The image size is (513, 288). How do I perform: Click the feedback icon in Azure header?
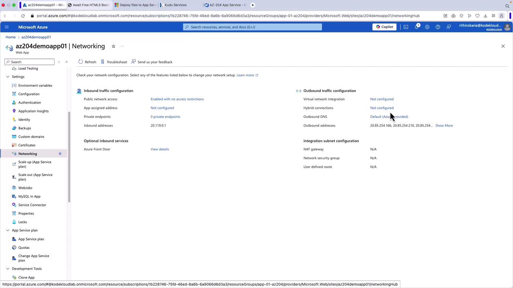(x=448, y=27)
